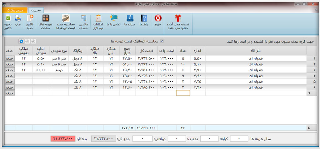The image size is (320, 149).
Task: Click the blue X icon above the grid
Action: click(x=21, y=41)
